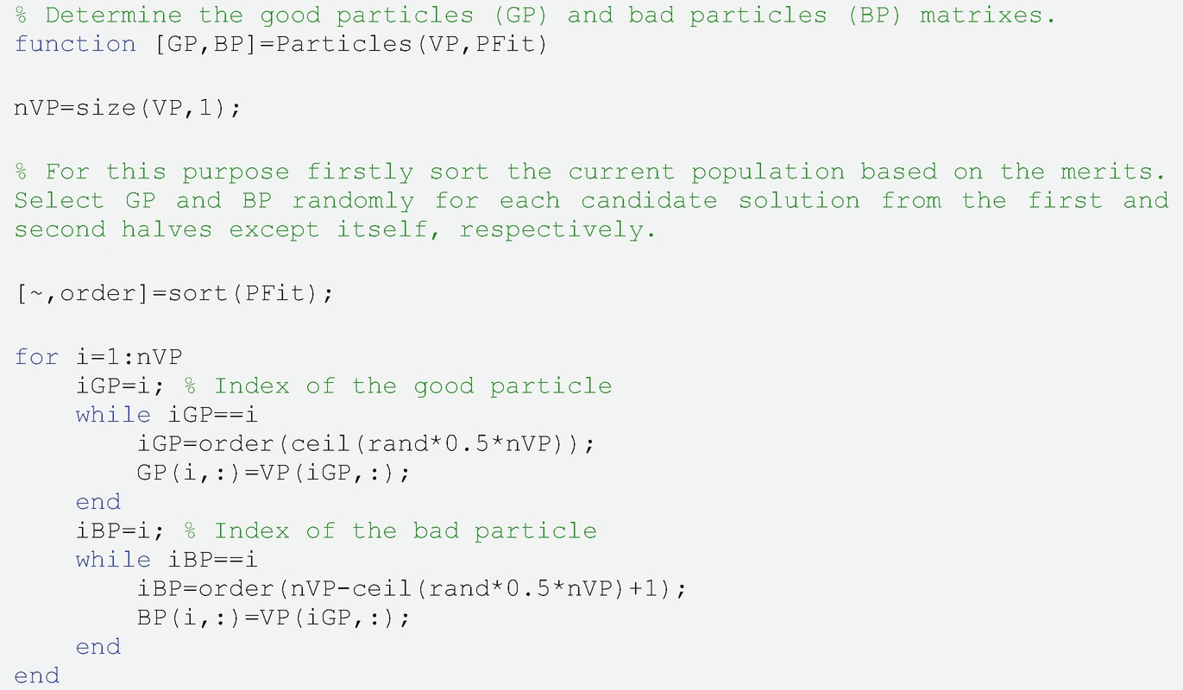Click the function keyword on the second line
Image resolution: width=1183 pixels, height=690 pixels.
tap(75, 44)
